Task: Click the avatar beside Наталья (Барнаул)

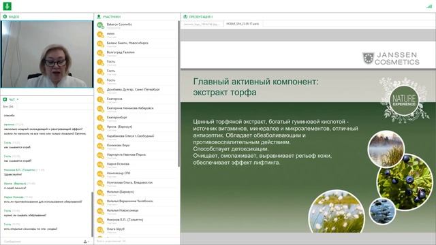Action: pyautogui.click(x=100, y=193)
